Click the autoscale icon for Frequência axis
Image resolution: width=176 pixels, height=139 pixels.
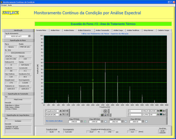pyautogui.click(x=64, y=111)
